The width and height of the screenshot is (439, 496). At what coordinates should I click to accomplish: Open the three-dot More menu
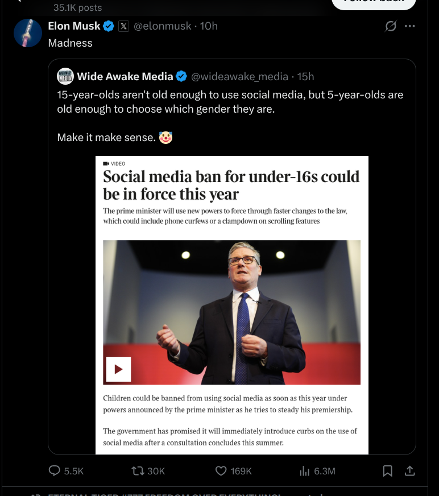coord(409,26)
